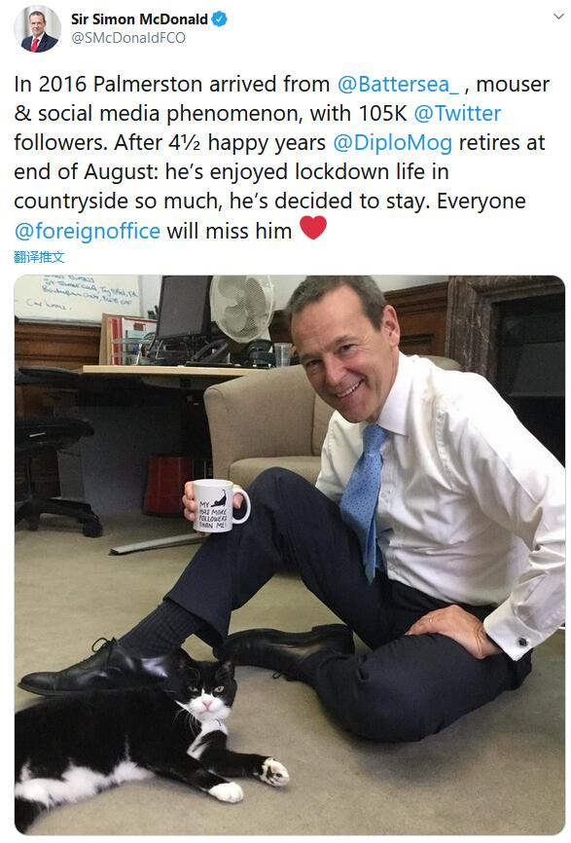Click the blue verified badge icon
571x843 pixels.
pos(219,19)
